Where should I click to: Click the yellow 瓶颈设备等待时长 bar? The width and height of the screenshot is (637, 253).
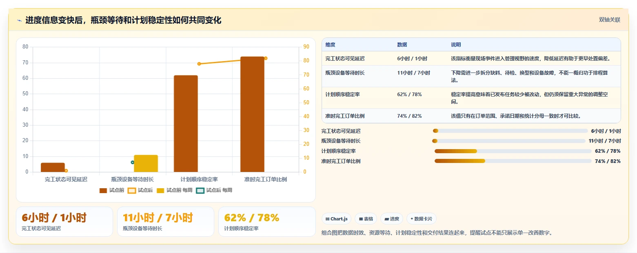[146, 163]
